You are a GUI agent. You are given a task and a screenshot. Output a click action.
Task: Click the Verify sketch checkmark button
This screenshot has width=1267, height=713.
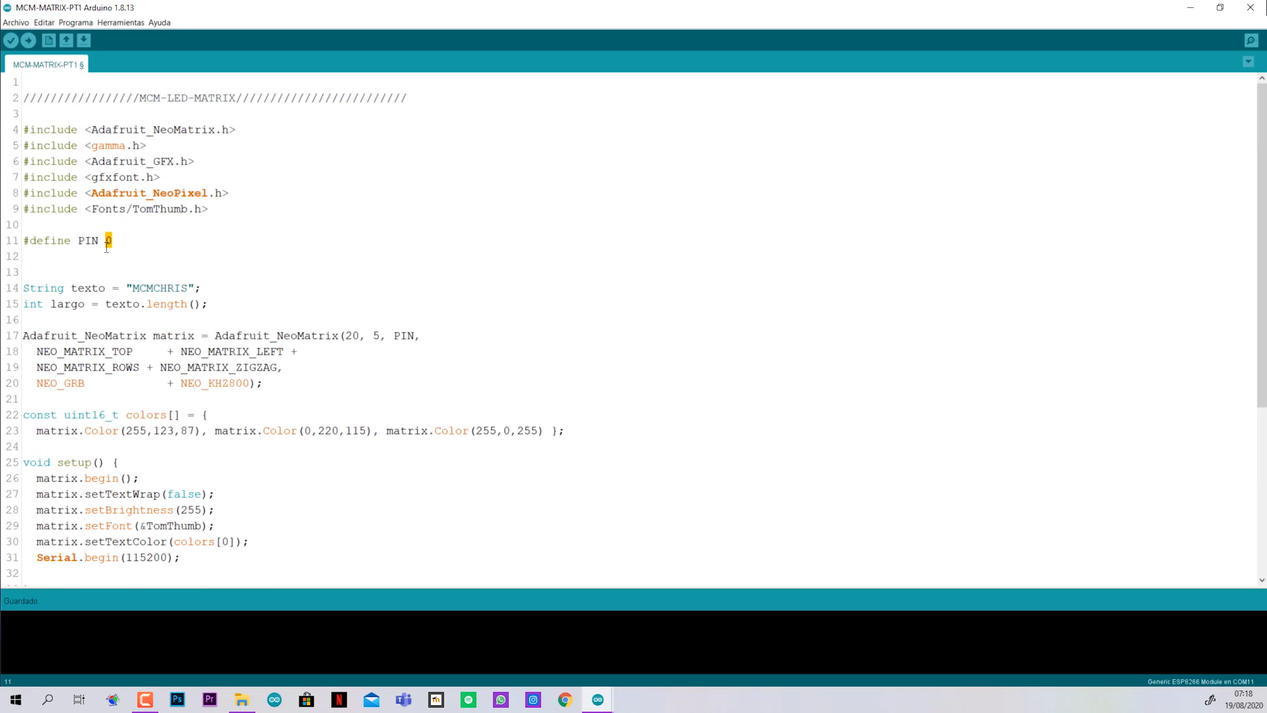pos(11,40)
